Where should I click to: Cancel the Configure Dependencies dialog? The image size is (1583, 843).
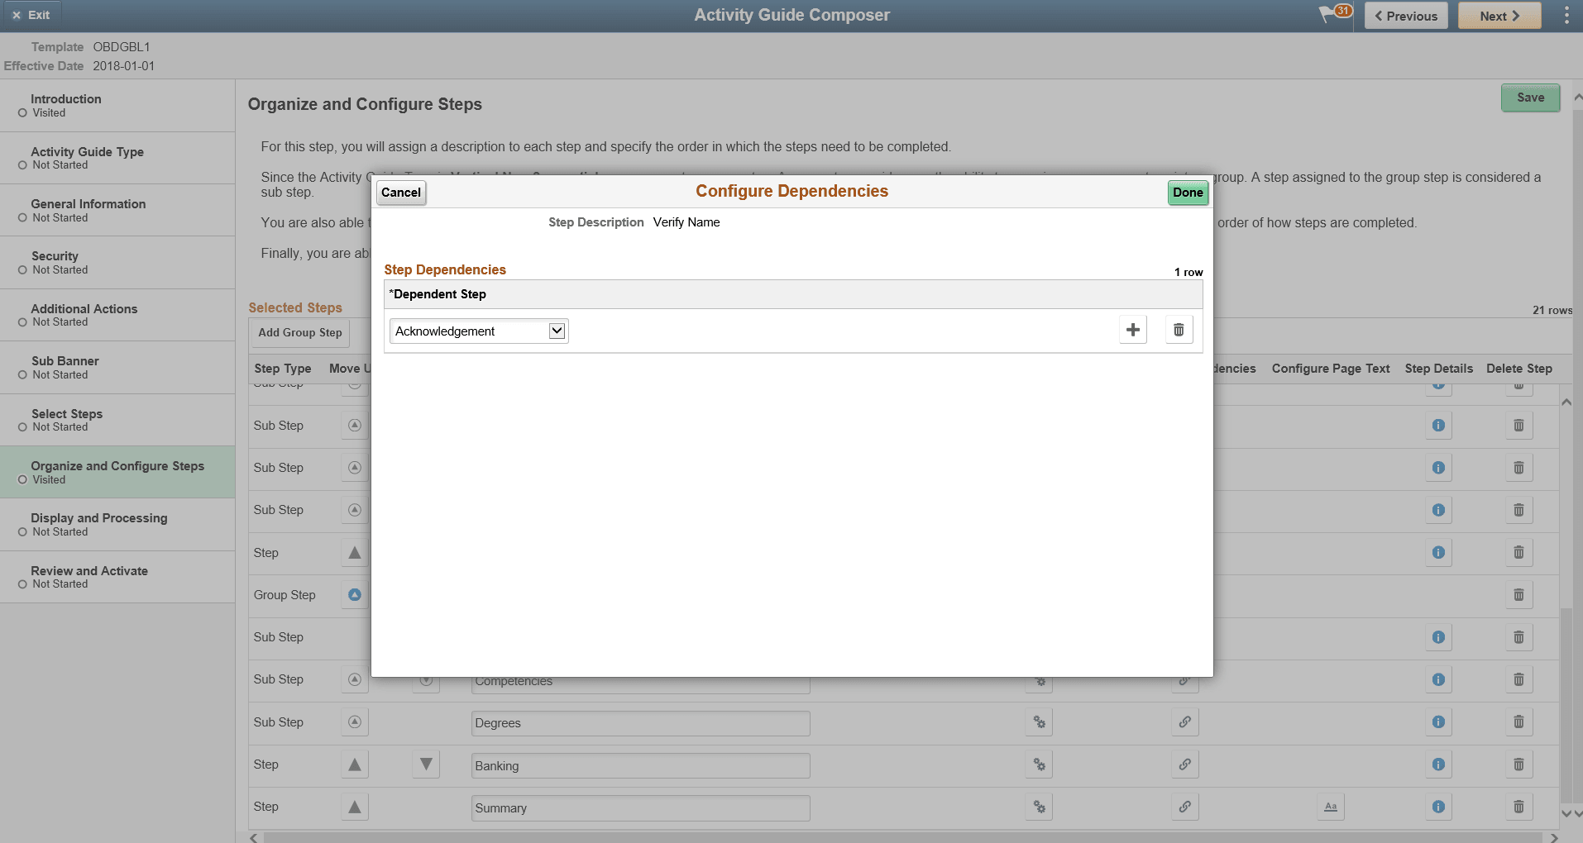coord(400,192)
